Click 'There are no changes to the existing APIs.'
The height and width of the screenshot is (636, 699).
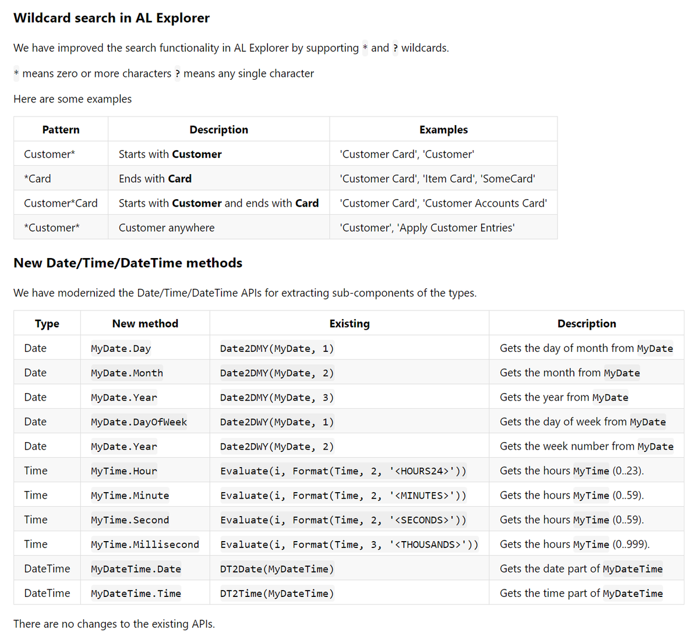click(x=114, y=624)
